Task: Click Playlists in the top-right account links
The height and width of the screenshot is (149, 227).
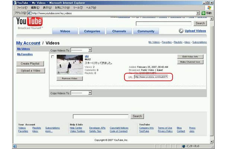Action: click(x=178, y=42)
